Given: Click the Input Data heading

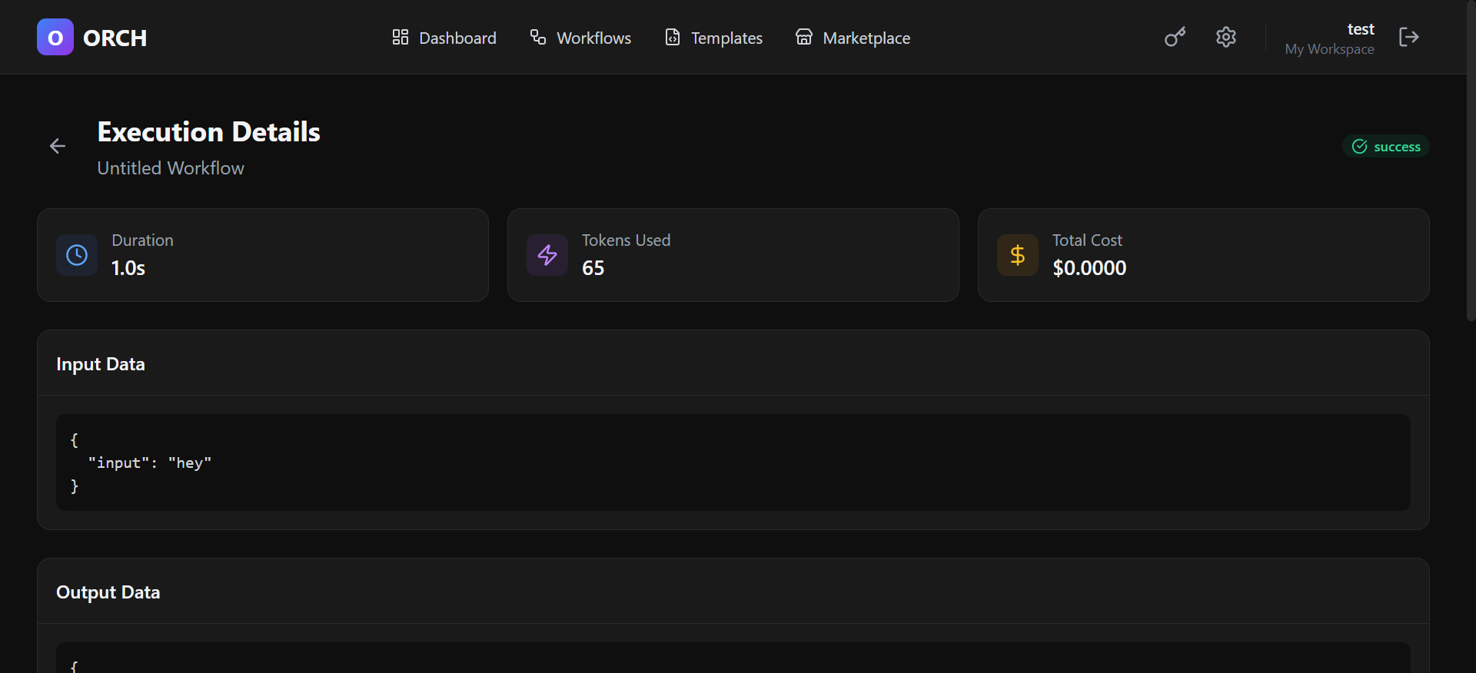Looking at the screenshot, I should (x=101, y=364).
